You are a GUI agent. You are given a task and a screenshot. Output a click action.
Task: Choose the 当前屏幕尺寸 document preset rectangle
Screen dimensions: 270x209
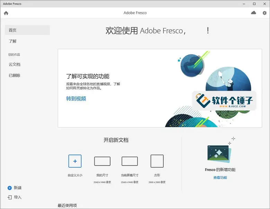130,161
